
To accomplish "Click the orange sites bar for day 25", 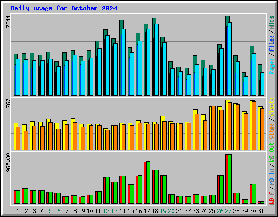I will 213,128.
